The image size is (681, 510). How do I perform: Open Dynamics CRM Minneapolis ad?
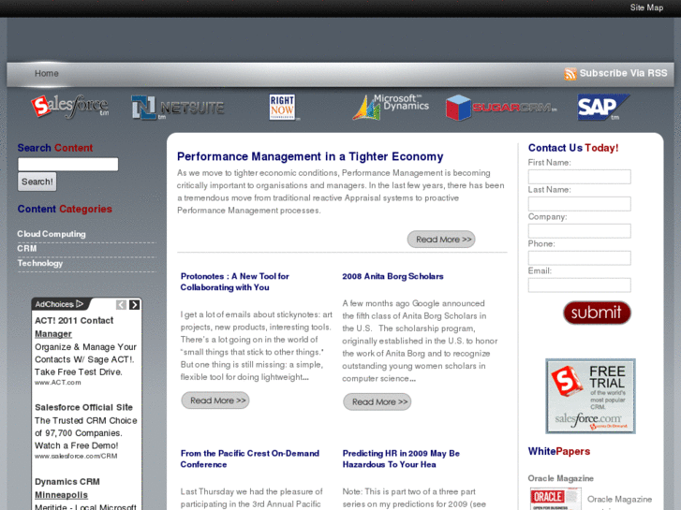[x=67, y=488]
